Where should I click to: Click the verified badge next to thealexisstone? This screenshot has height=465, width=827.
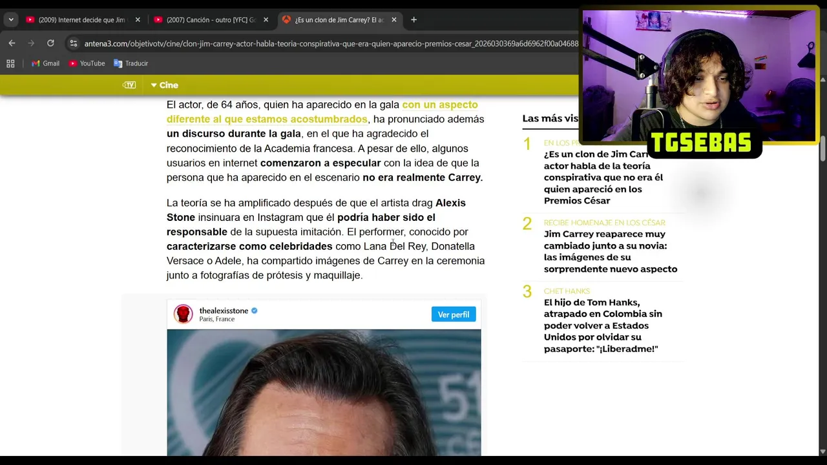255,311
